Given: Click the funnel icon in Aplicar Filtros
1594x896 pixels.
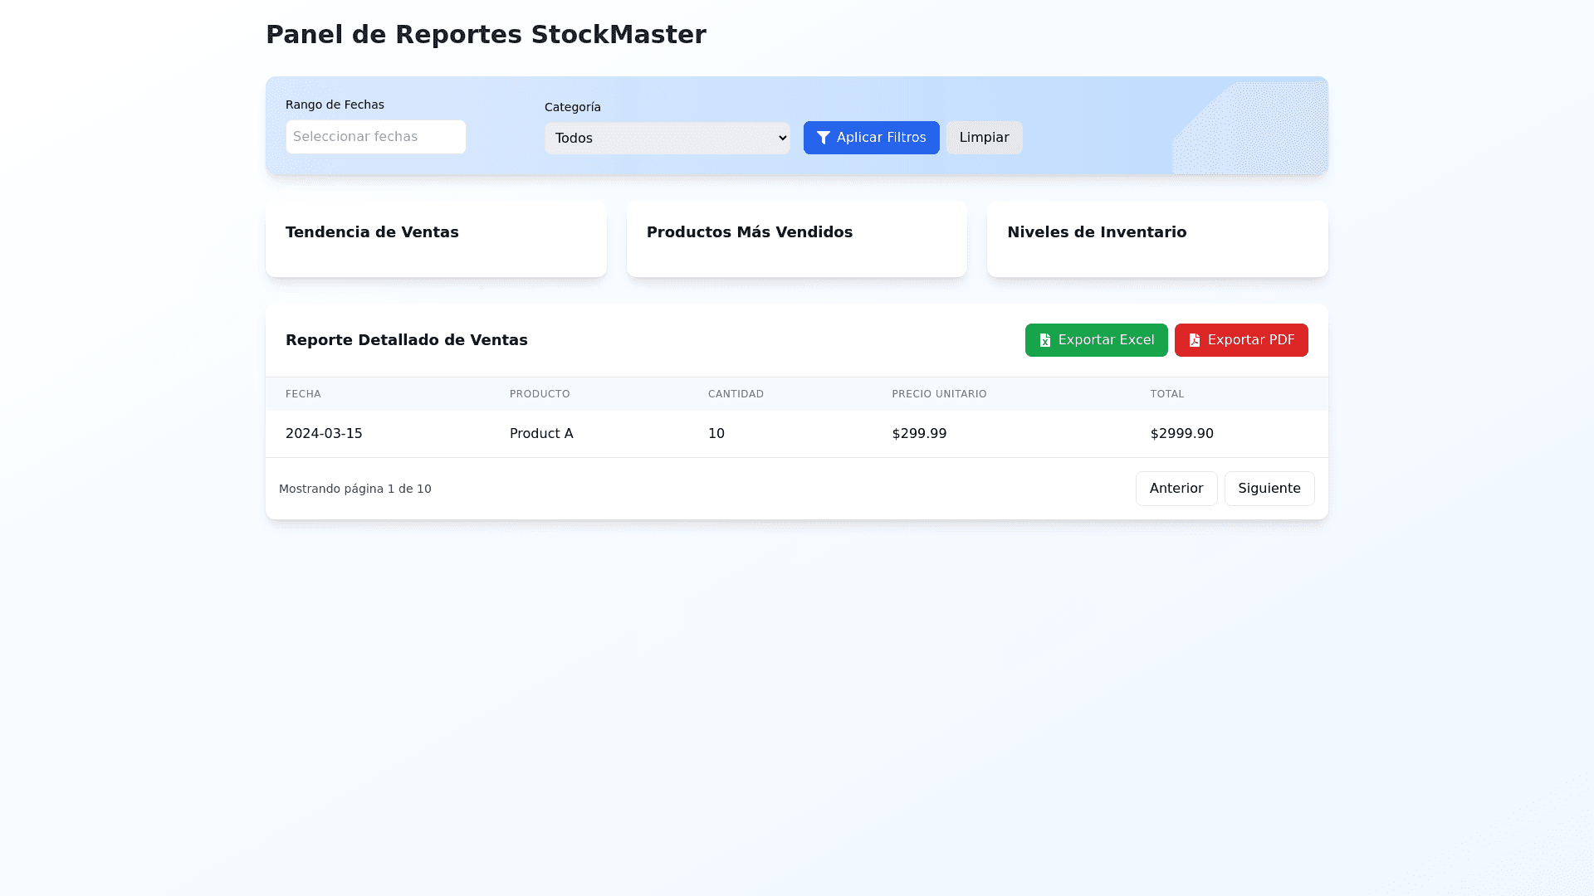Looking at the screenshot, I should (823, 138).
